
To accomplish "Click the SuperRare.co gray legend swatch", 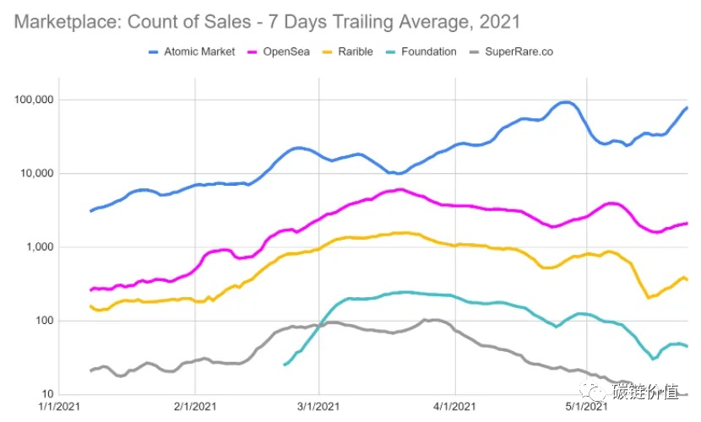I will point(475,52).
